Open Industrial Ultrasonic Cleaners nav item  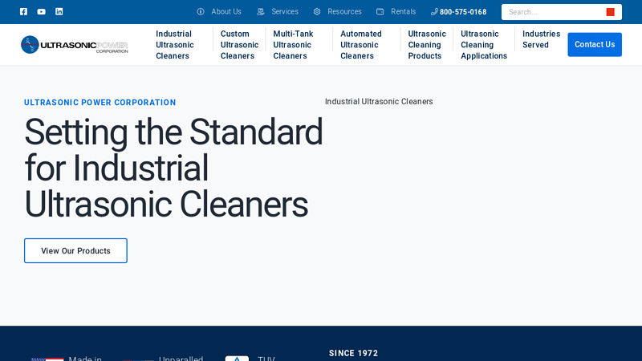click(175, 45)
